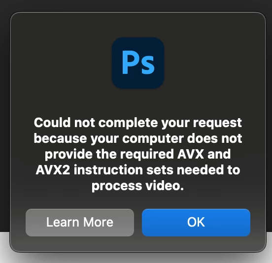Click empty dialog area above Photoshop icon
This screenshot has height=263, width=272.
click(138, 24)
